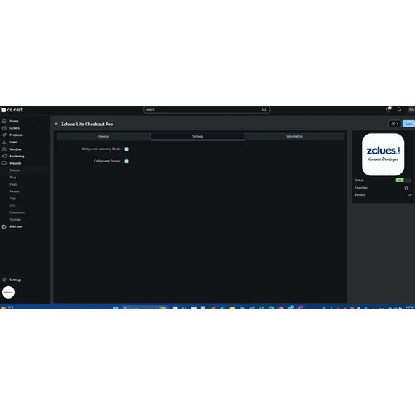Switch to the General tab
415x415 pixels.
pos(103,136)
